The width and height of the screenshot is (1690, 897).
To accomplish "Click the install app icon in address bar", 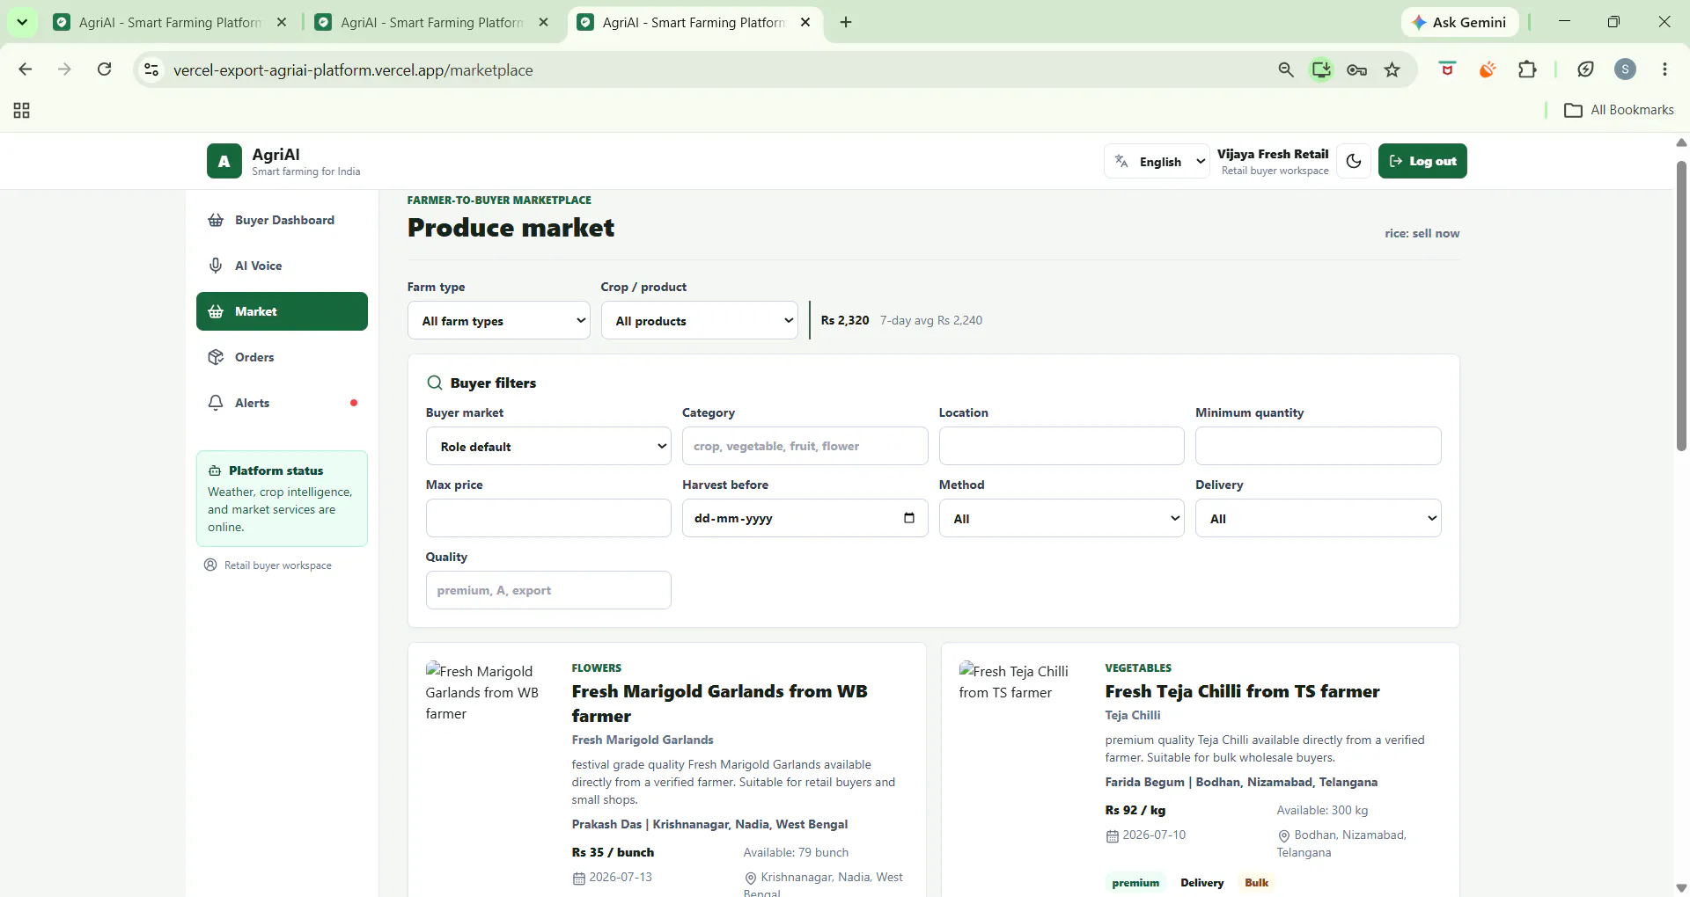I will pyautogui.click(x=1321, y=69).
